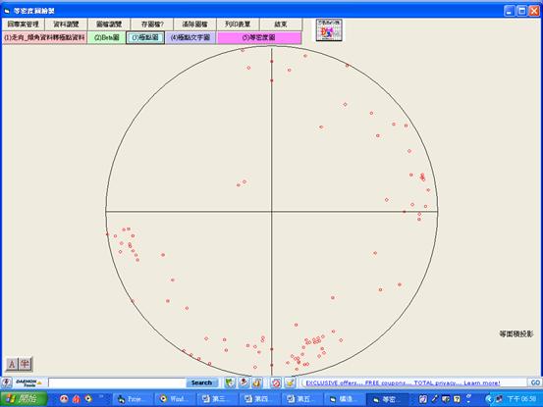Switch to the Proje... taskbar window
This screenshot has width=543, height=407.
132,399
